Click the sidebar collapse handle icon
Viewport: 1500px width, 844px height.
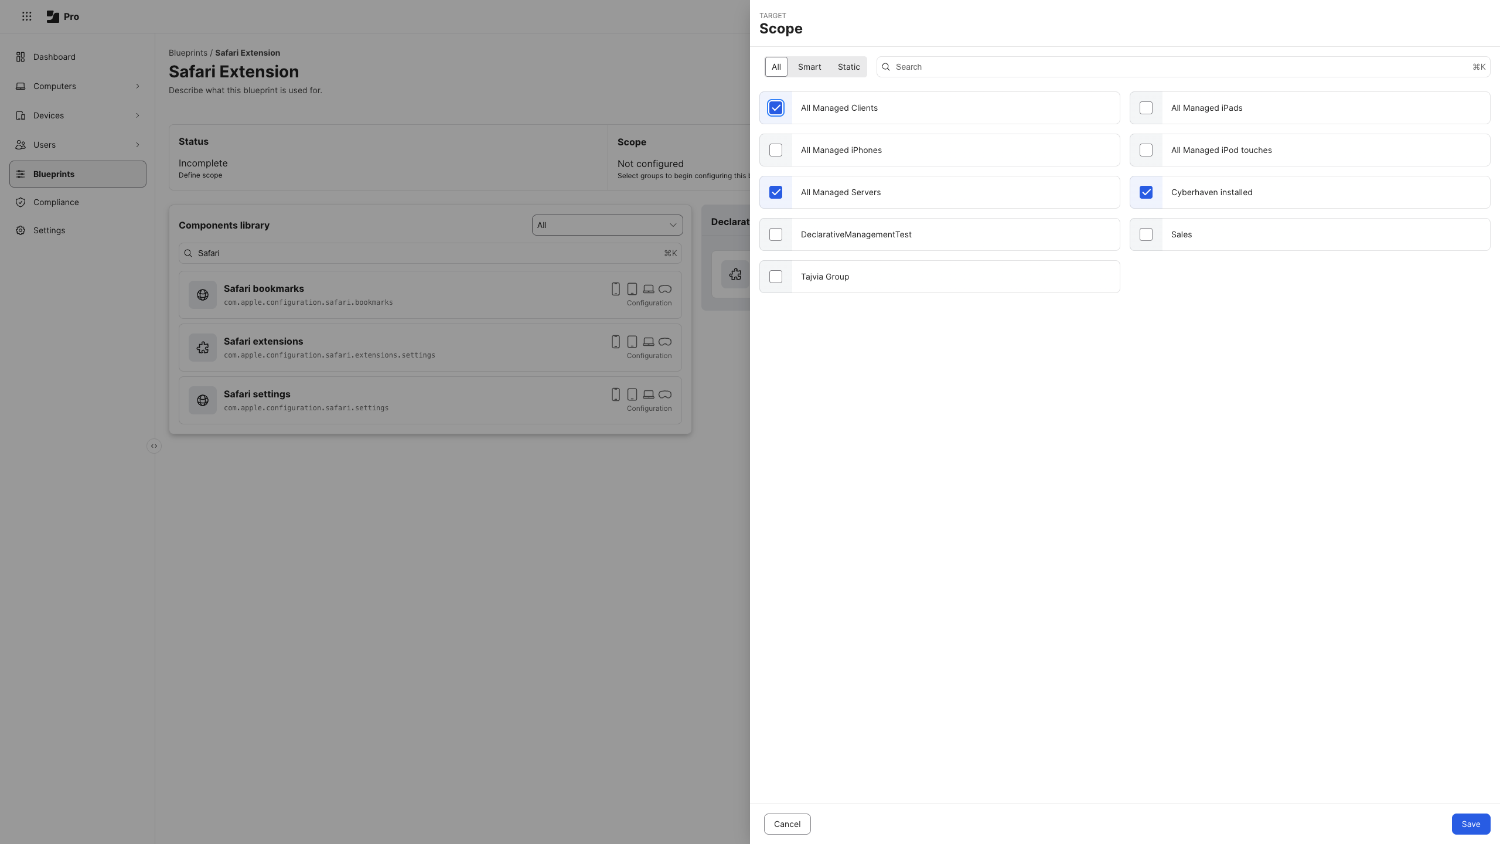[x=154, y=446]
